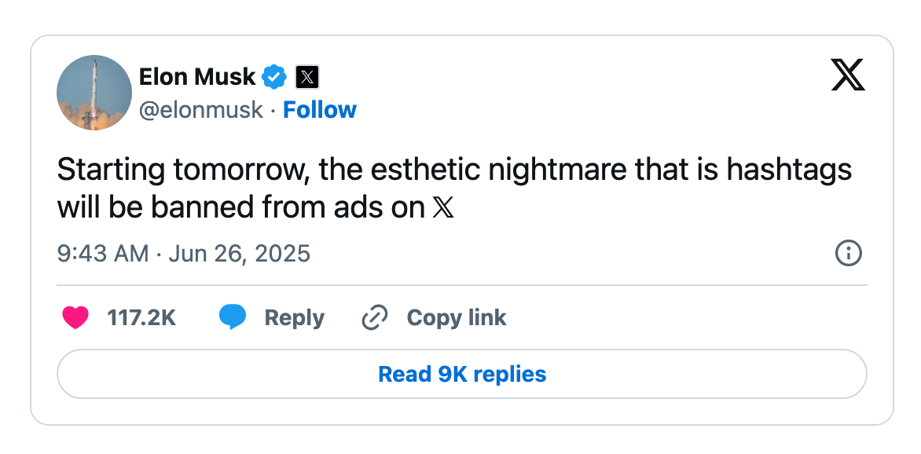Click the Jun 26, 2025 date
This screenshot has height=454, width=921.
click(238, 254)
